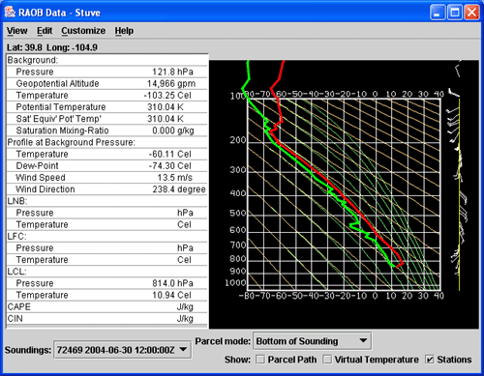Click the Sat' Equiv' Pot' Temp' row label

[58, 119]
